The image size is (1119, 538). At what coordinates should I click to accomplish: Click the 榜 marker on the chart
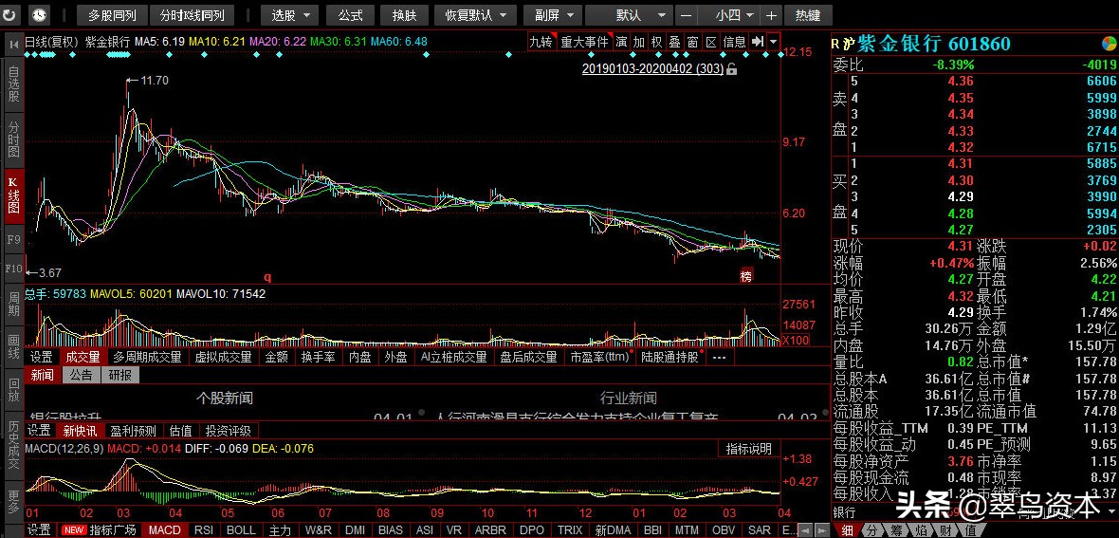click(x=745, y=276)
